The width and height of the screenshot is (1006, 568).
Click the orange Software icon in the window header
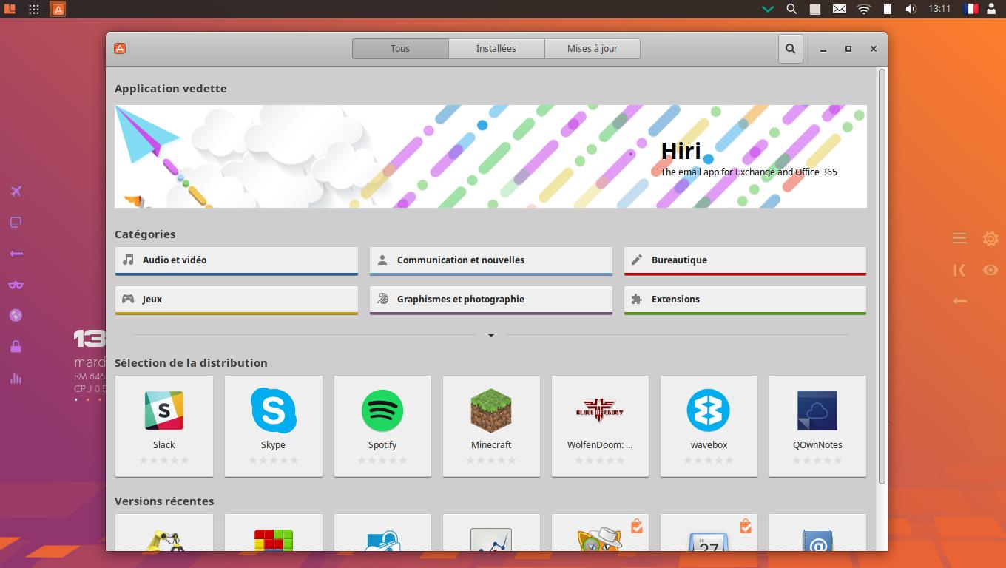click(x=120, y=49)
